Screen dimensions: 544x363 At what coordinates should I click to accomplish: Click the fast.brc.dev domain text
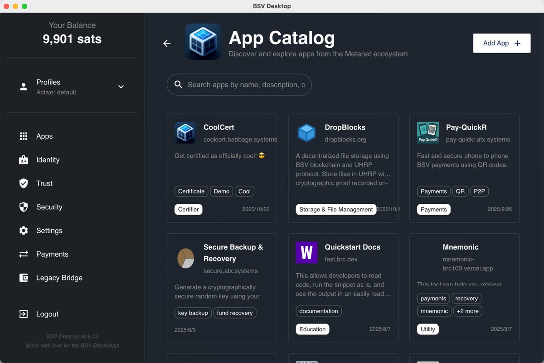coord(341,260)
